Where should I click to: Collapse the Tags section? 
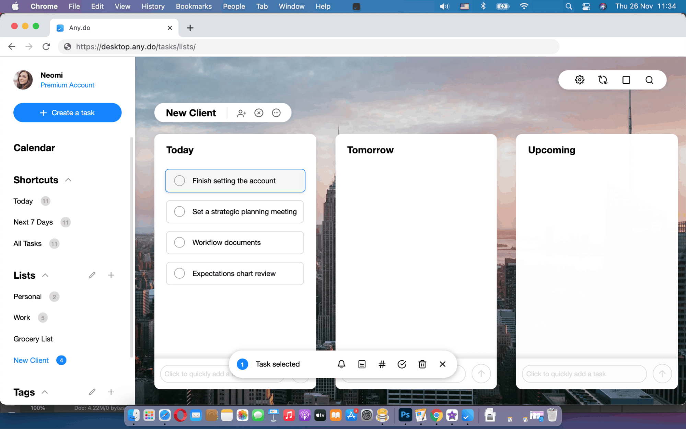pyautogui.click(x=45, y=392)
